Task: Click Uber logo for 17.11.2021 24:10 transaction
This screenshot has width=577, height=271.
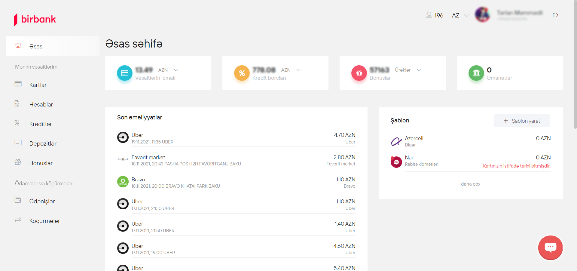Action: coord(123,204)
